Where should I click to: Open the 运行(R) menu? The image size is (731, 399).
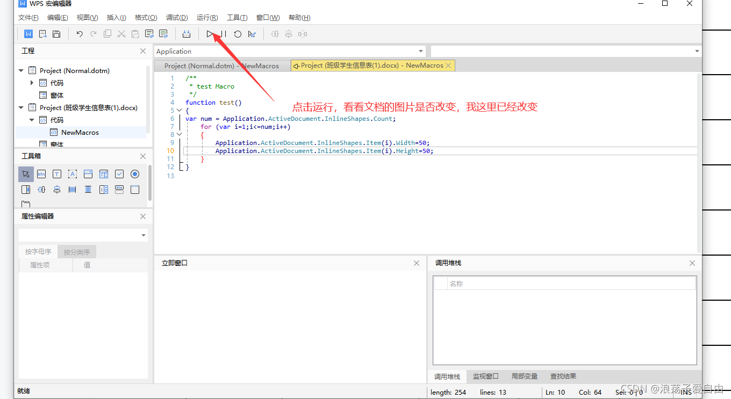point(207,18)
